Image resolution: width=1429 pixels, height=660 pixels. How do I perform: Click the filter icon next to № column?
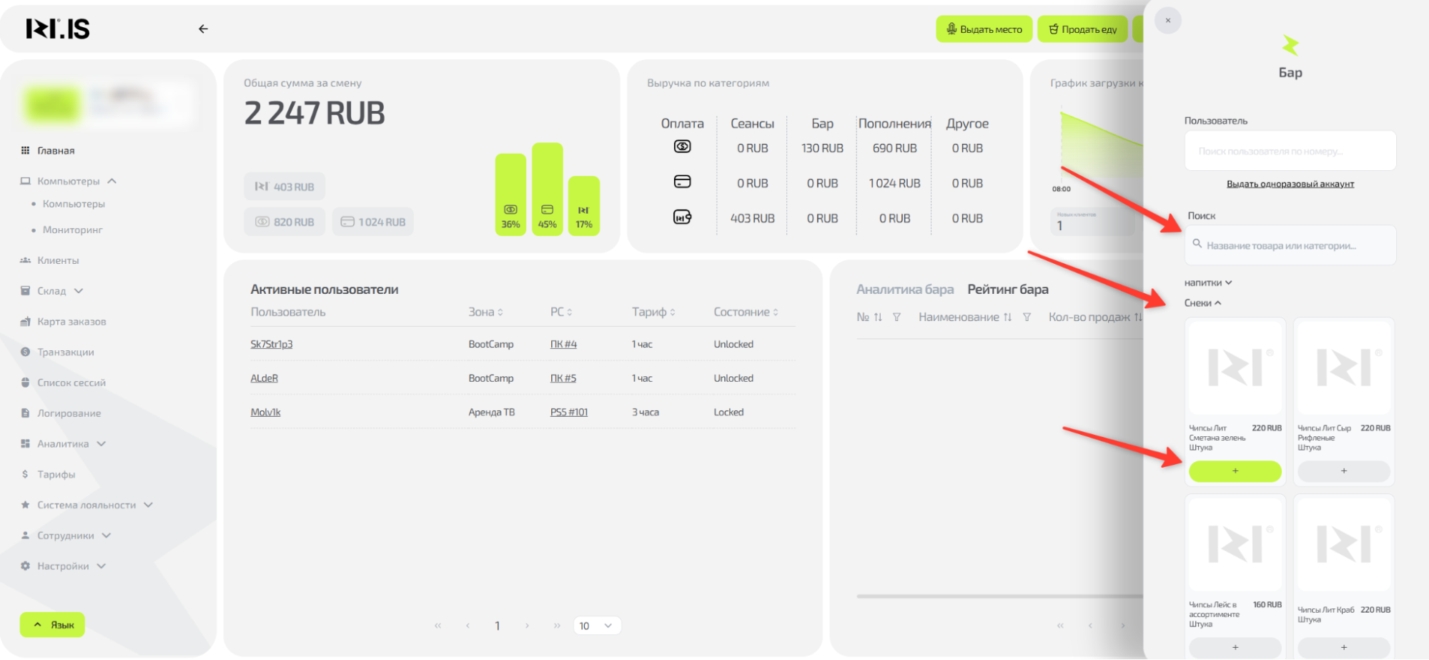click(896, 317)
